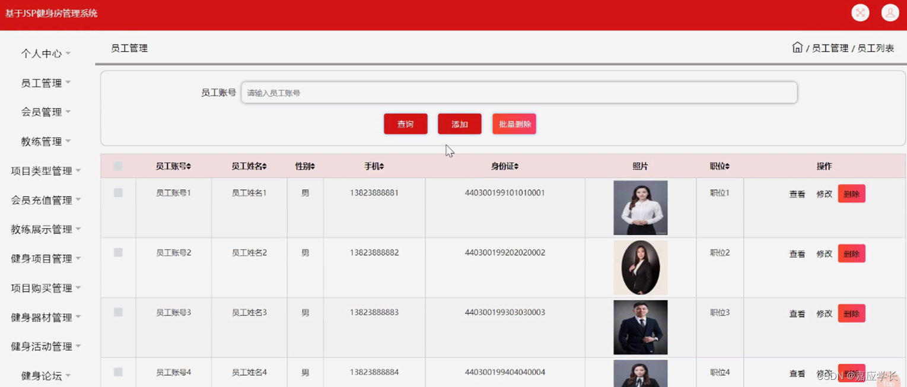
Task: Delete the 员工账号3 row
Action: click(x=851, y=313)
